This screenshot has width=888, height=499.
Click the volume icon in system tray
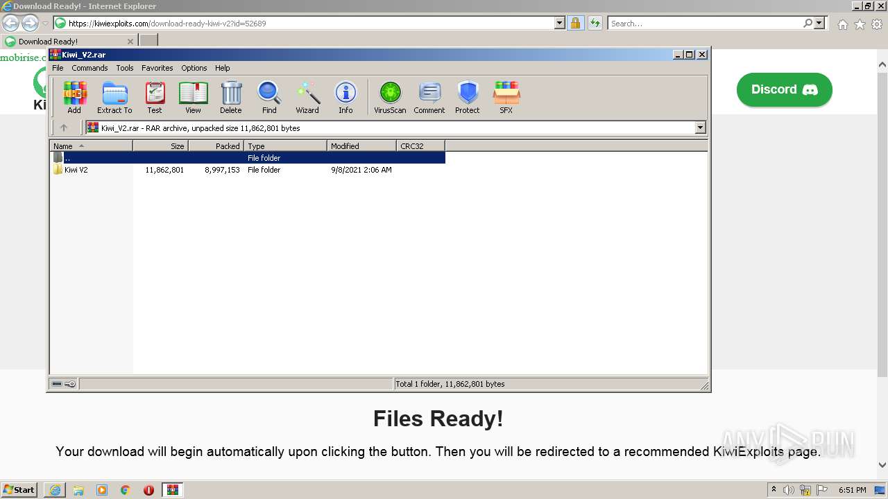coord(789,490)
